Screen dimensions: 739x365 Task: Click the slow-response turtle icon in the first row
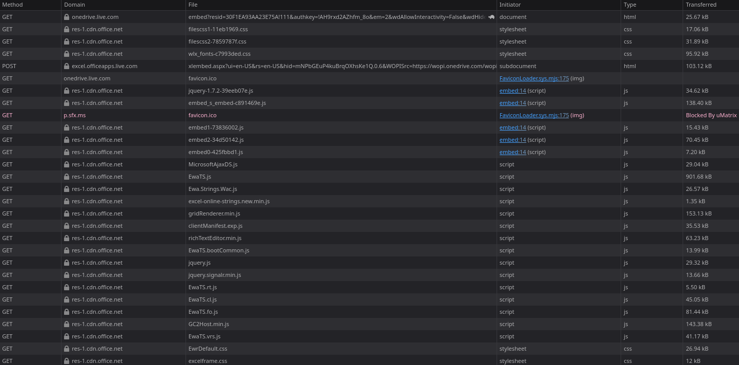pos(491,17)
